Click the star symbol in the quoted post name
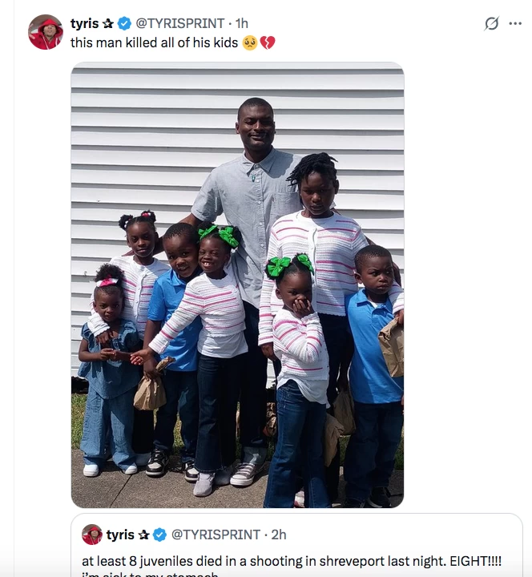The height and width of the screenshot is (577, 532). coord(144,535)
